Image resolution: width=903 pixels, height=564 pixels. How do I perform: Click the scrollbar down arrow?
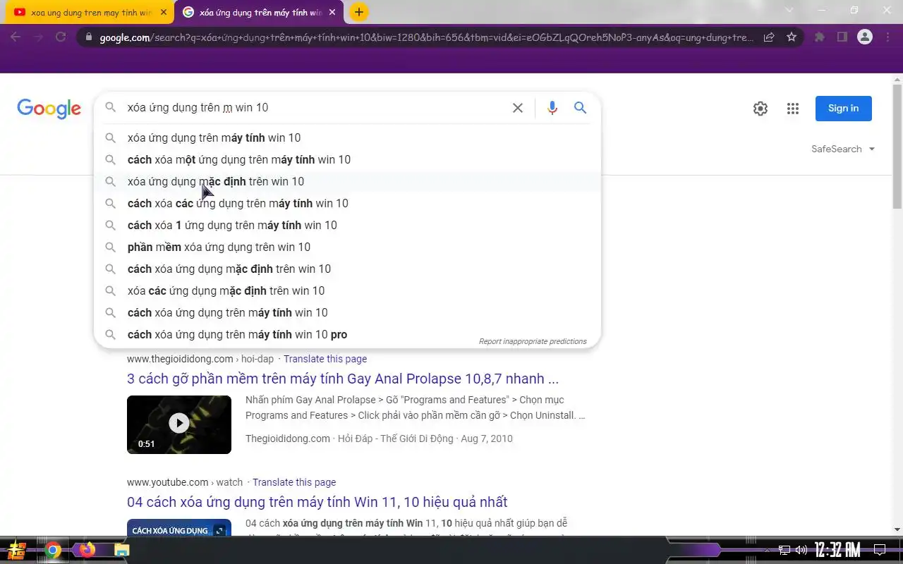point(897,529)
